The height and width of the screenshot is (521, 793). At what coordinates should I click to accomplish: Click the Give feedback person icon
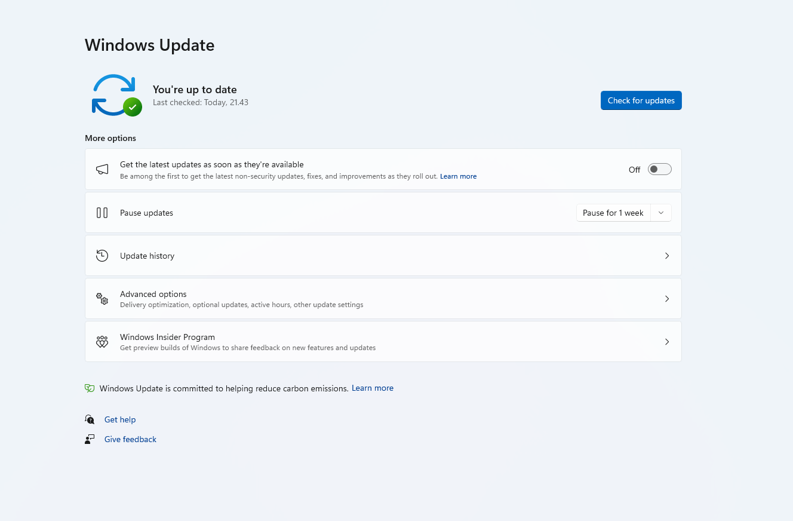point(90,439)
